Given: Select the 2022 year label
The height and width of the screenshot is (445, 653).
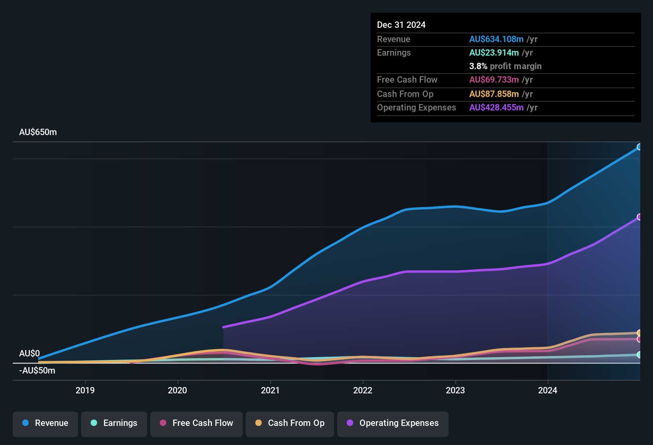Looking at the screenshot, I should [x=363, y=391].
